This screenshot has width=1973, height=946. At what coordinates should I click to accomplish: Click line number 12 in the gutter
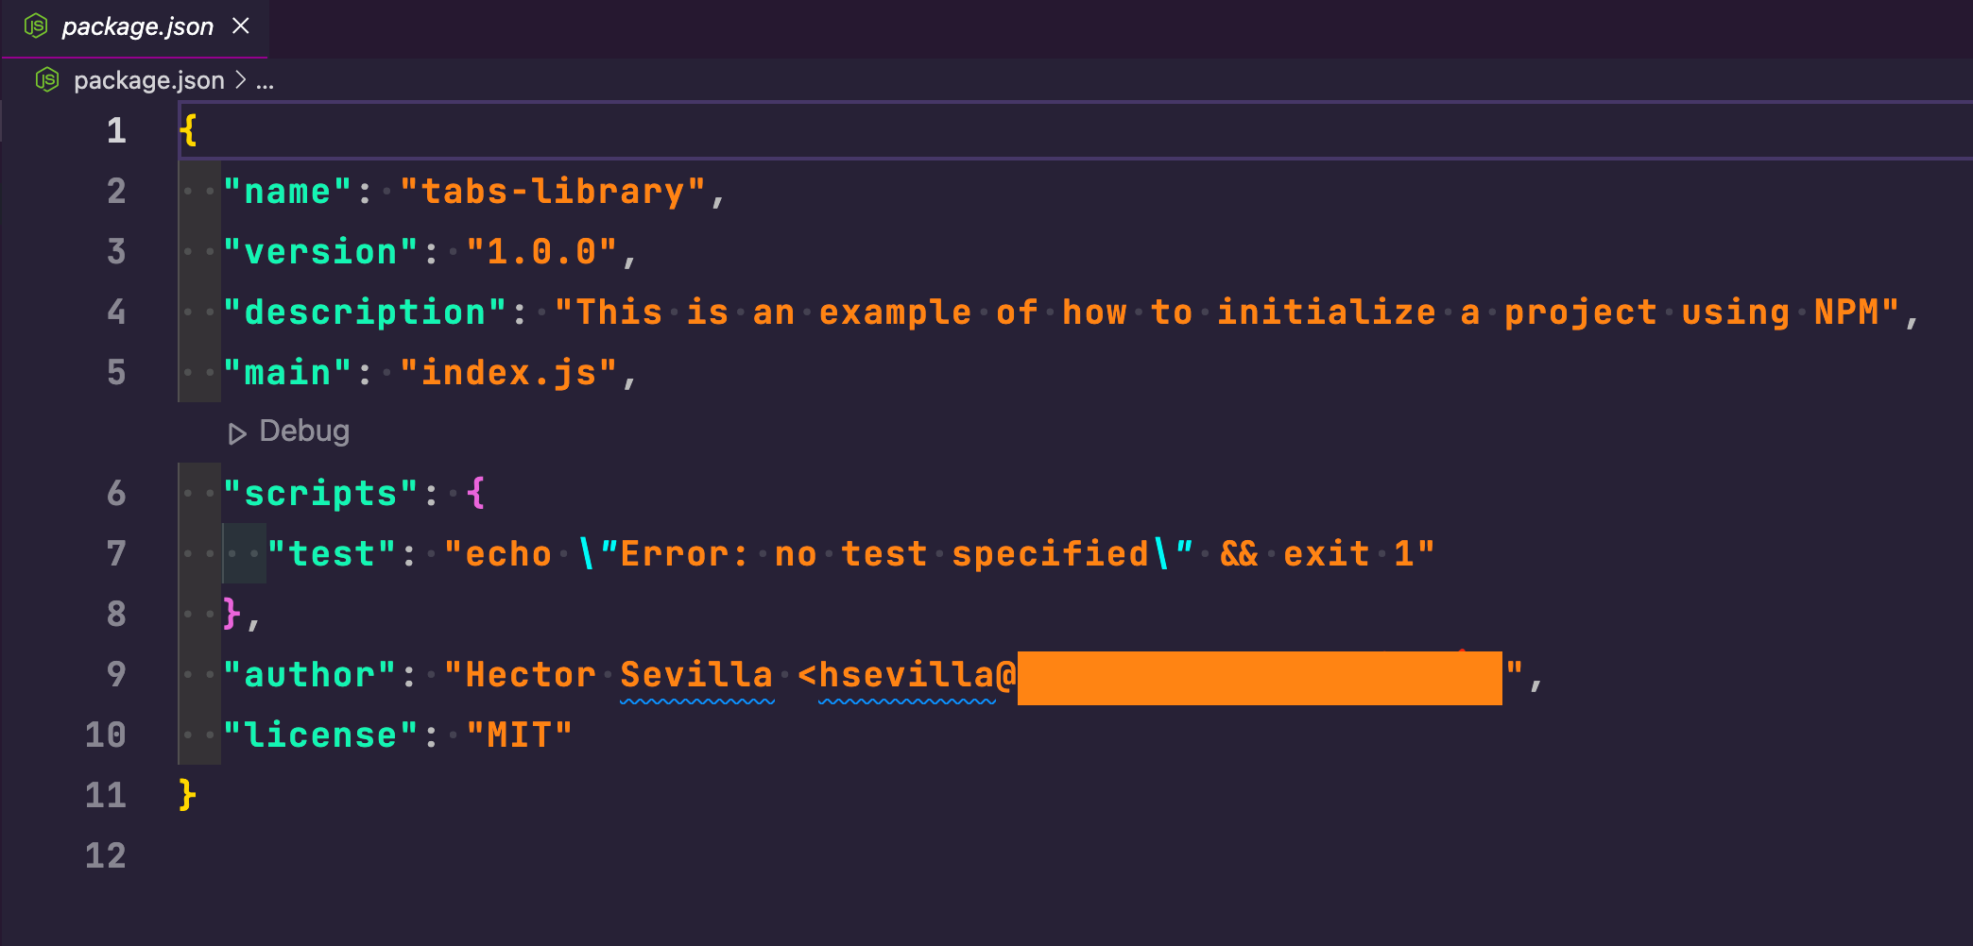coord(106,855)
